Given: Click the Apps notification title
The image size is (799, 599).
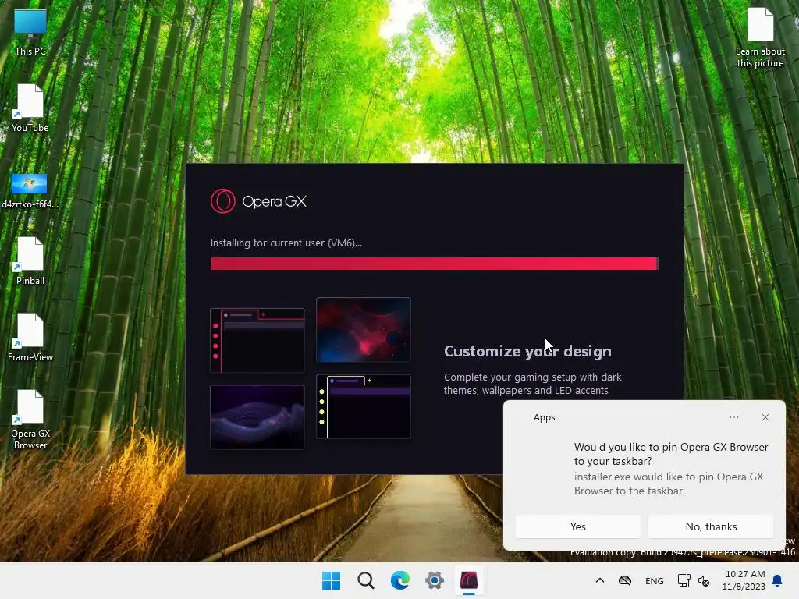Looking at the screenshot, I should tap(544, 417).
